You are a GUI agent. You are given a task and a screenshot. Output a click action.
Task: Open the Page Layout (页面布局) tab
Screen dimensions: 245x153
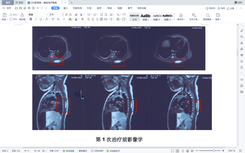pyautogui.click(x=77, y=8)
